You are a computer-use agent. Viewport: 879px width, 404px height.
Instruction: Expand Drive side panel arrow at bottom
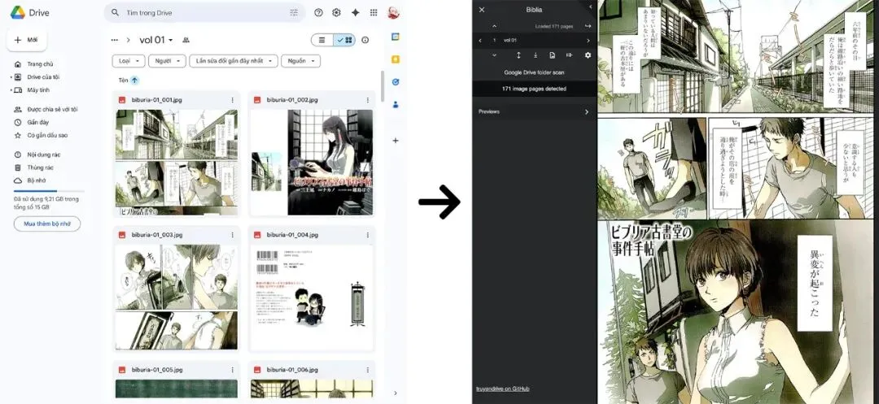pos(396,393)
